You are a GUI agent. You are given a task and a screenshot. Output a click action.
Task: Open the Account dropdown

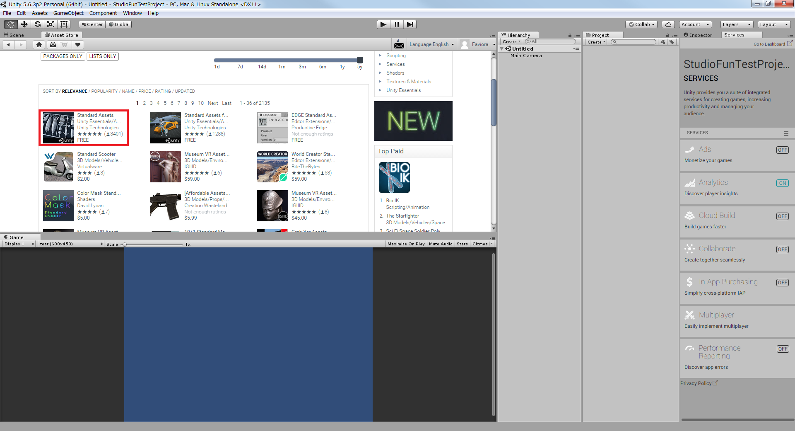coord(695,24)
